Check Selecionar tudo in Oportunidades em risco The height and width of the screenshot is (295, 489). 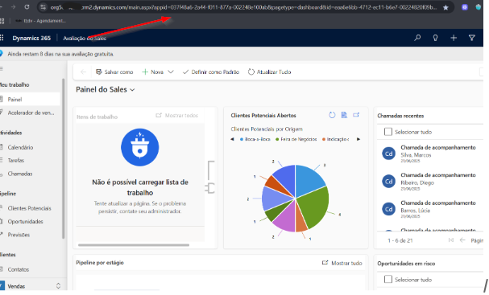(388, 279)
